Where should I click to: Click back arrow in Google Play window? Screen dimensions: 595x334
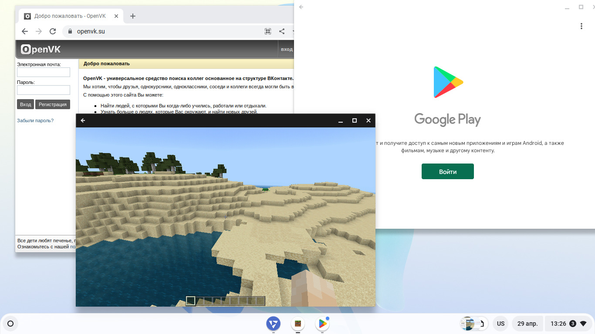click(301, 7)
